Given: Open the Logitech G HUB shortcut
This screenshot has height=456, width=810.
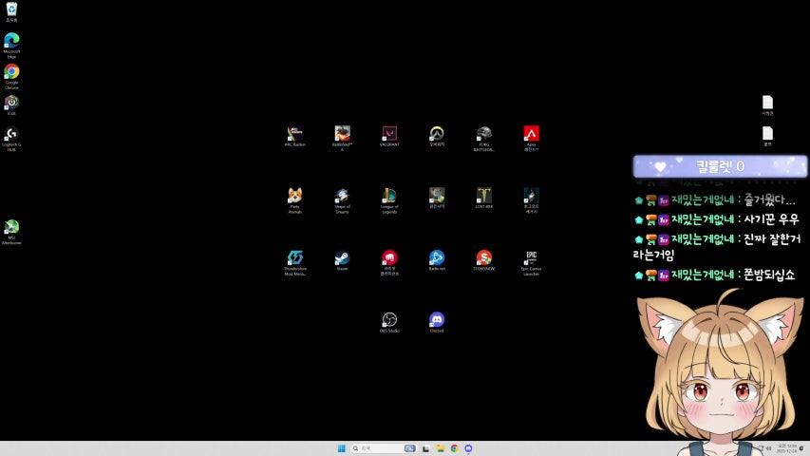Looking at the screenshot, I should click(11, 139).
